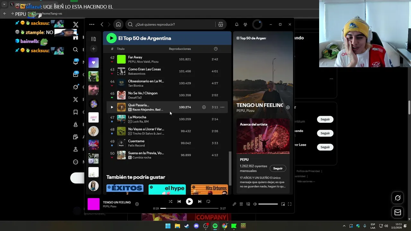Open Spotify home via the house icon
Image resolution: width=411 pixels, height=231 pixels.
(118, 24)
